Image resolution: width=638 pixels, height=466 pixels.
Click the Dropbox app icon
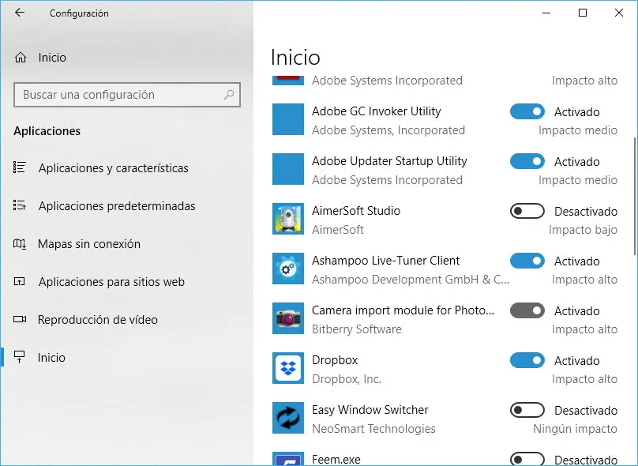(x=288, y=368)
